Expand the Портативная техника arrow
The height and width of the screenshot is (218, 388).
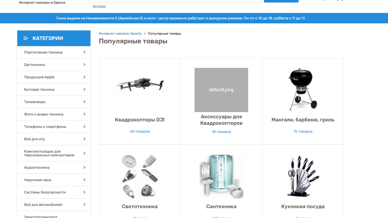pyautogui.click(x=84, y=52)
